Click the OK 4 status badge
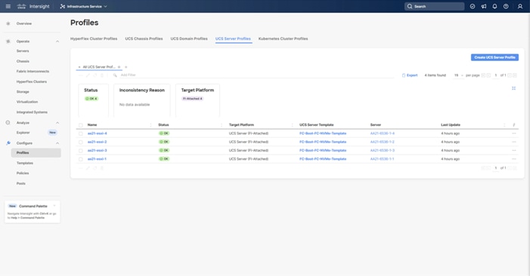The height and width of the screenshot is (276, 530). pyautogui.click(x=91, y=99)
